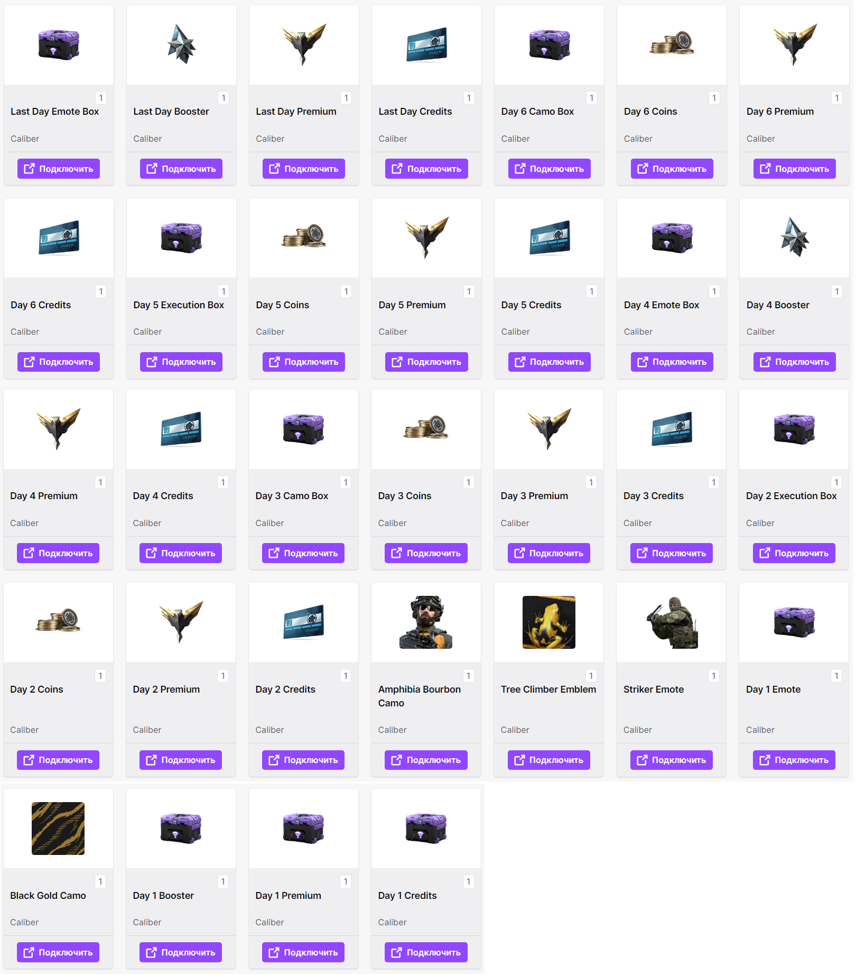Connect the Day 6 Camo Box reward
This screenshot has height=975, width=856.
coord(550,169)
